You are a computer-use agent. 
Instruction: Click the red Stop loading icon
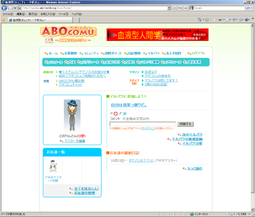click(x=186, y=8)
